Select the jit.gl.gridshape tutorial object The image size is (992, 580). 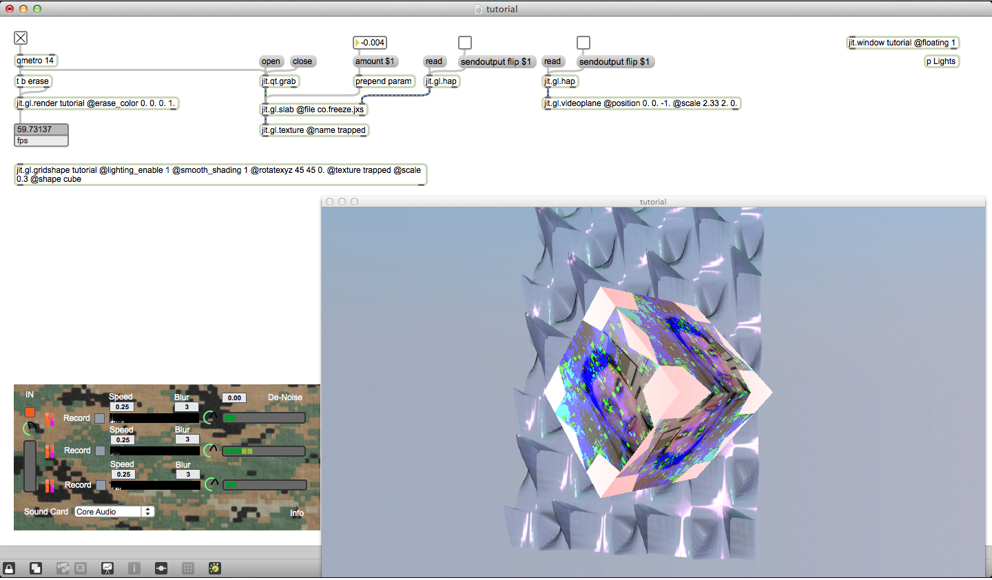pos(220,174)
